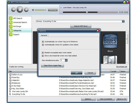This screenshot has width=137, height=103.
Task: Confirm Options dialog with OK
Action: click(x=77, y=73)
